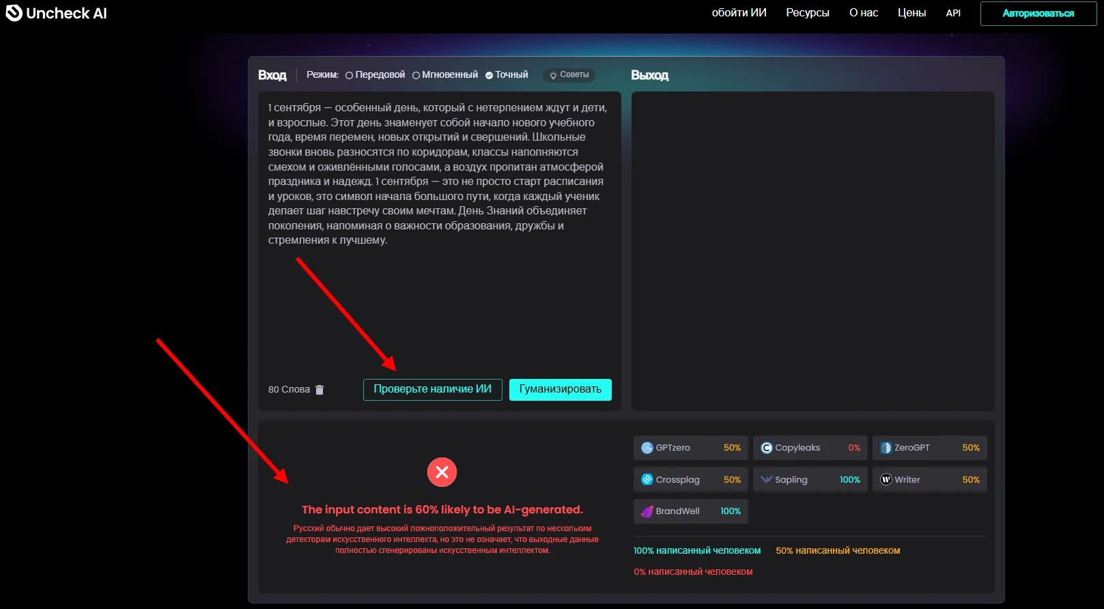Open the О нас menu item
Image resolution: width=1104 pixels, height=609 pixels.
(864, 13)
